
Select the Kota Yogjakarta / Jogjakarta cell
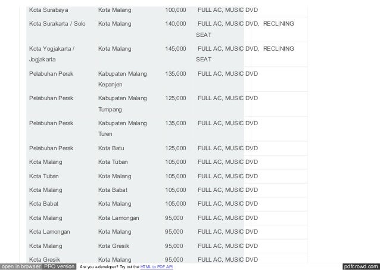52,54
